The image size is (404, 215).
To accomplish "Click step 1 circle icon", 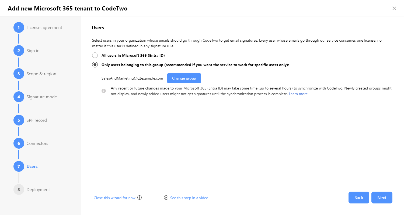I will pos(19,28).
